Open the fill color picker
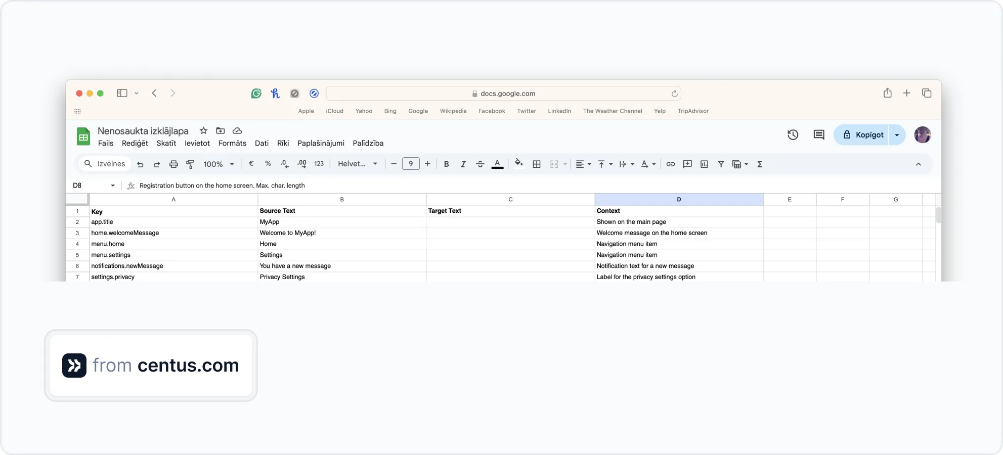The image size is (1003, 455). [519, 164]
